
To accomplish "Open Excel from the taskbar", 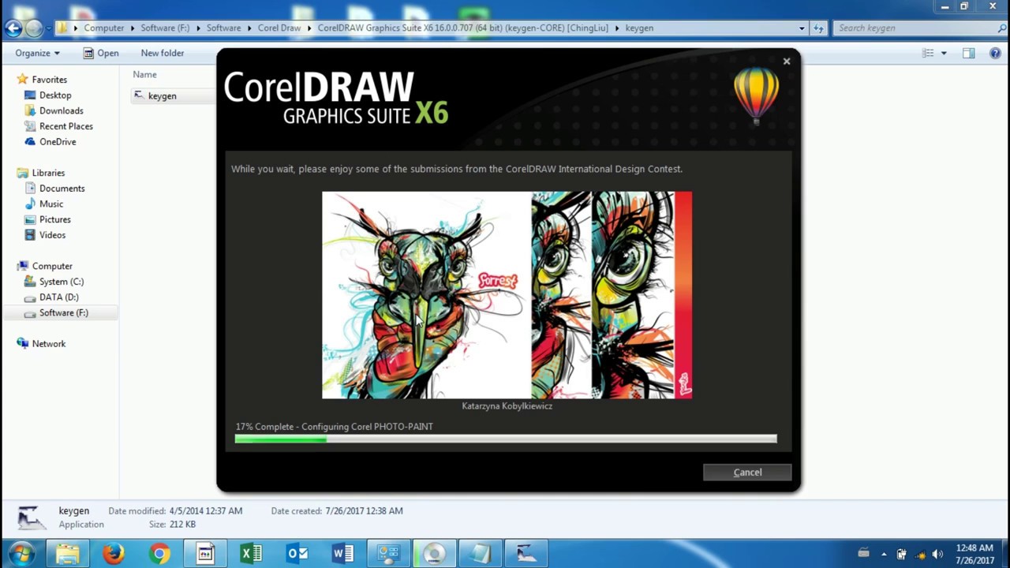I will (251, 554).
